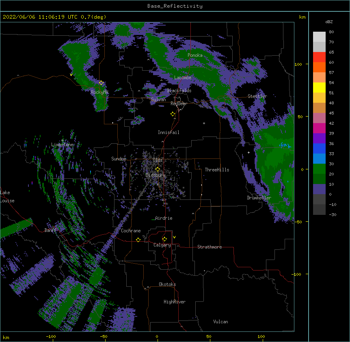The height and width of the screenshot is (342, 350).
Task: Click the Lacombe city label
Action: (x=183, y=78)
